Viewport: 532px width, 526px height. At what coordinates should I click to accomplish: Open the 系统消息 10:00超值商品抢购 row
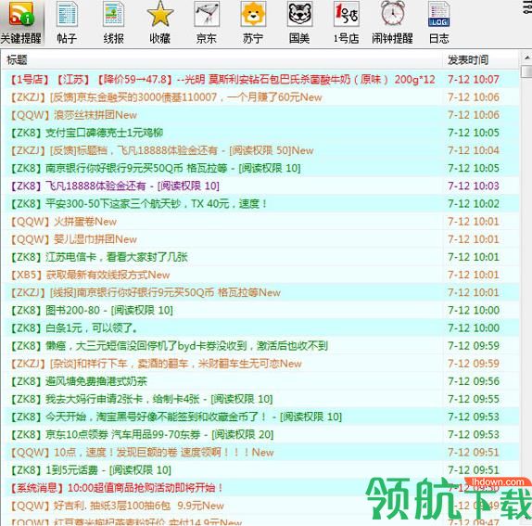click(260, 488)
